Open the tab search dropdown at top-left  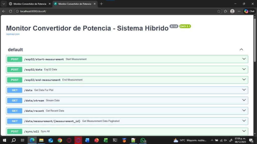pos(4,4)
